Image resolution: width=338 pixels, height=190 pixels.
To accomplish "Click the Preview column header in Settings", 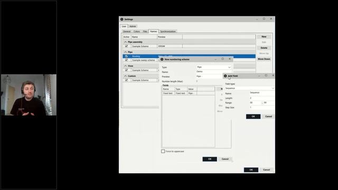I will click(170, 37).
